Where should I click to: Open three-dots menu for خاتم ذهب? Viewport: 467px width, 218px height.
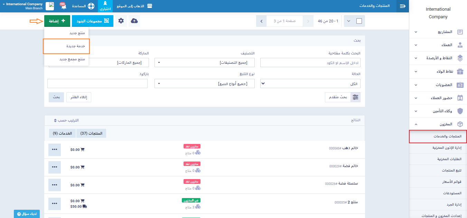pos(54,149)
